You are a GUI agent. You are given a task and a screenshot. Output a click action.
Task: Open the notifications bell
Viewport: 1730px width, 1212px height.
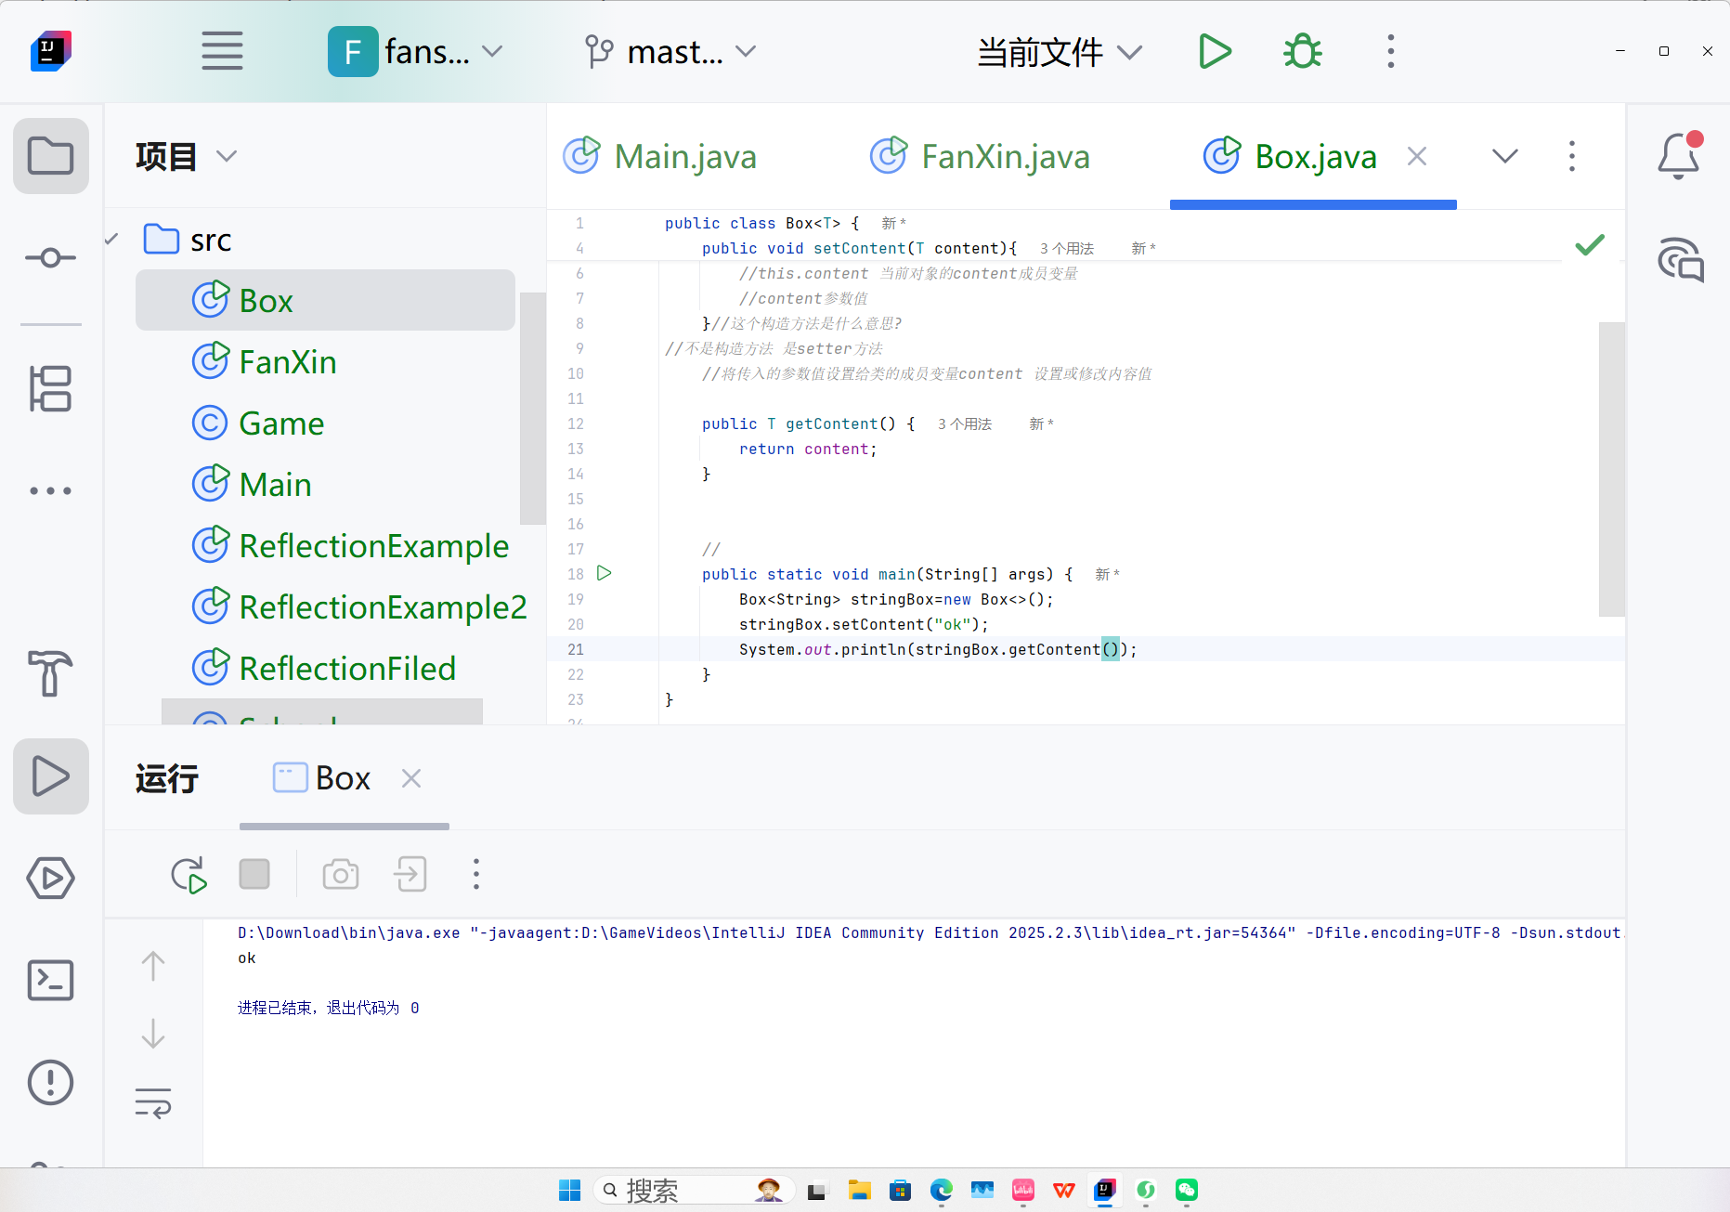click(x=1679, y=155)
